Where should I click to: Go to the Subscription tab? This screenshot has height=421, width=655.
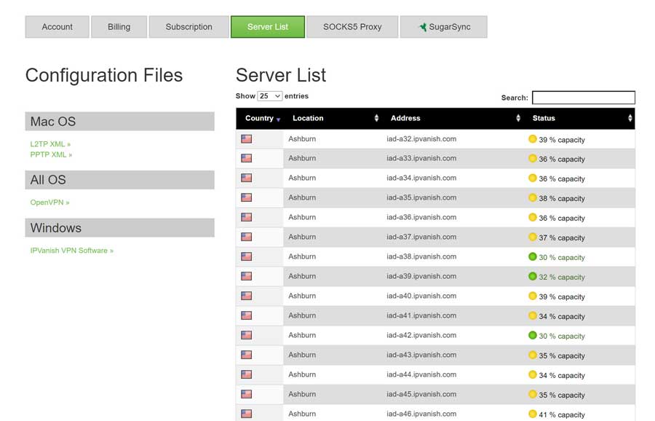click(188, 27)
